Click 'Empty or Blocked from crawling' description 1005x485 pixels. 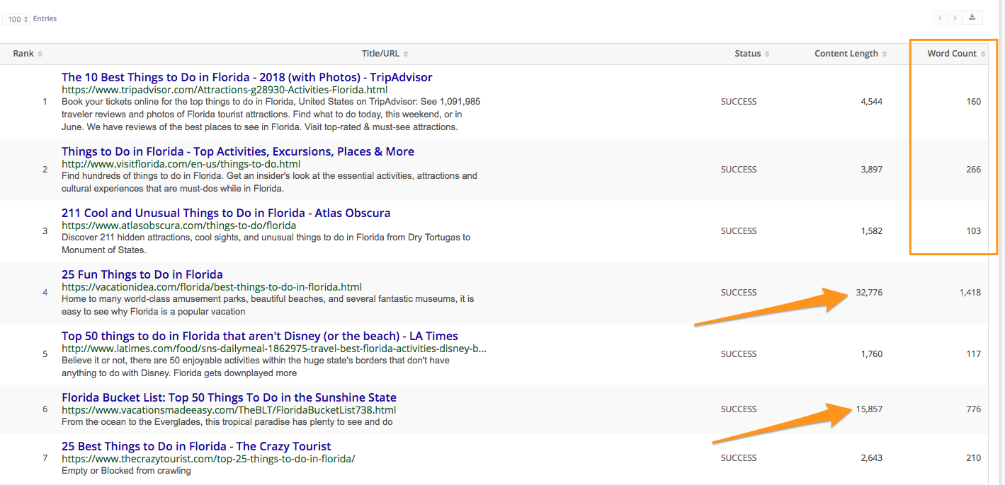coord(126,471)
